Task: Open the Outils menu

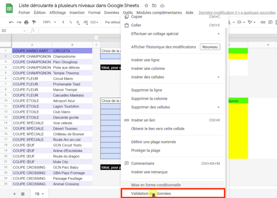Action: 128,13
